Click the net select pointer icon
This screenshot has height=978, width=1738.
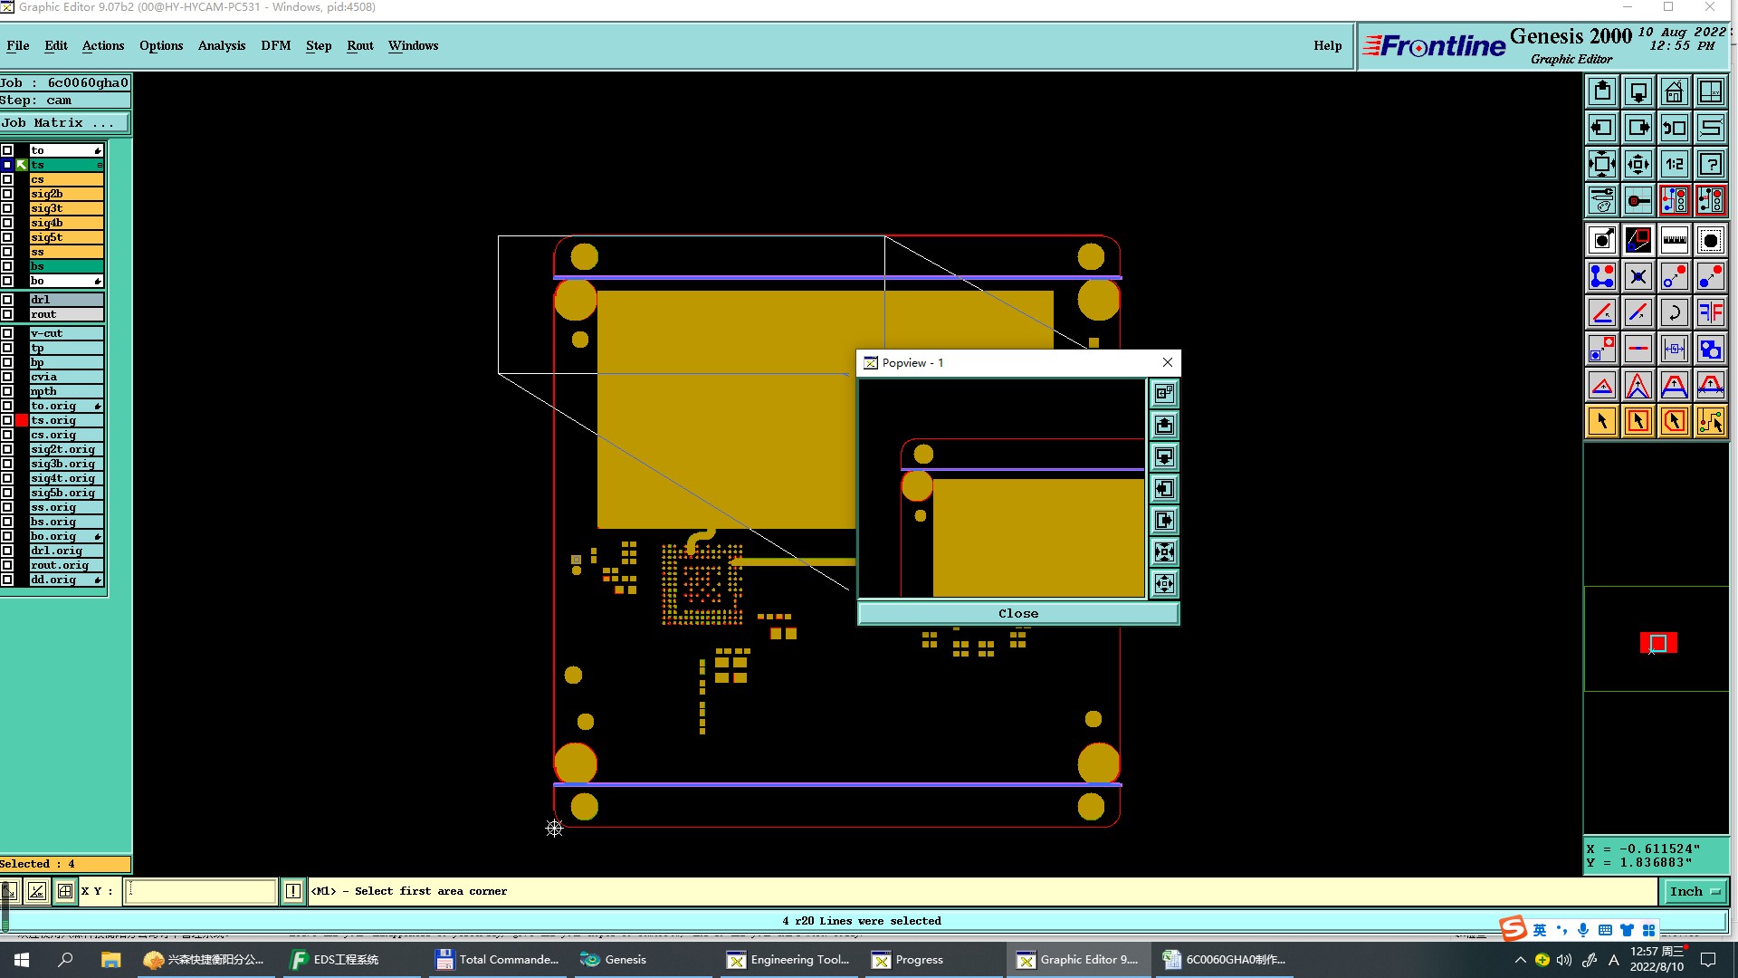[1710, 421]
